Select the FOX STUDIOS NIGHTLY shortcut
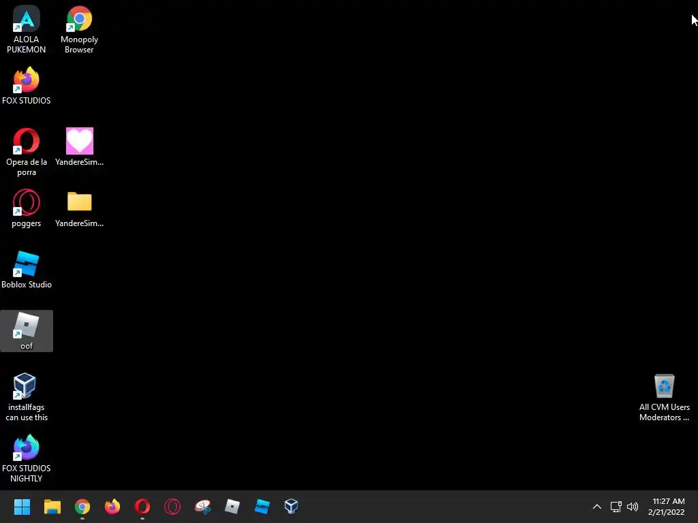 coord(27,458)
